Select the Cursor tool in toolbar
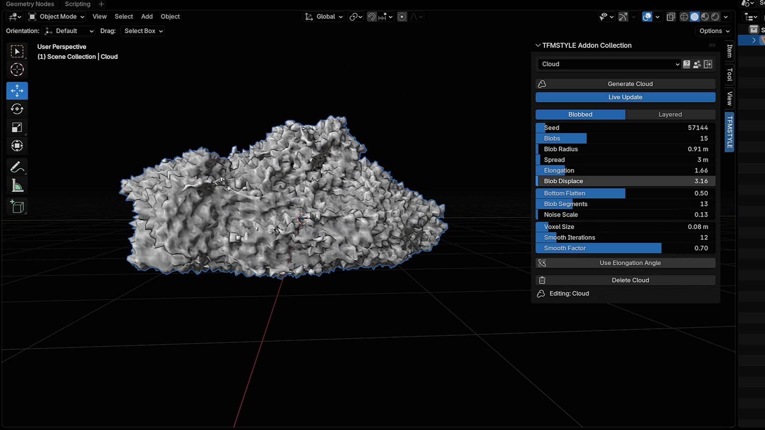 click(17, 70)
